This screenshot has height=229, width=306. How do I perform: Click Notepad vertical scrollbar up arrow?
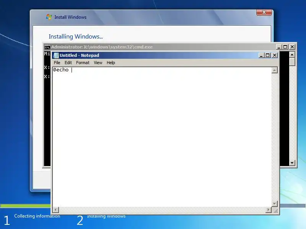pyautogui.click(x=274, y=70)
